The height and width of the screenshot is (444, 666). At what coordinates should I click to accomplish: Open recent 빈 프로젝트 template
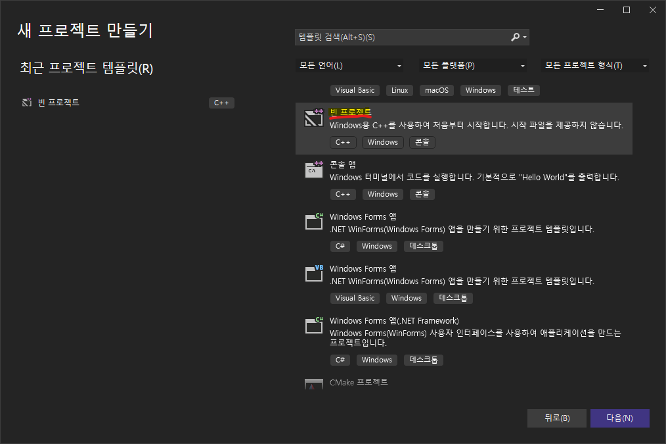(127, 103)
